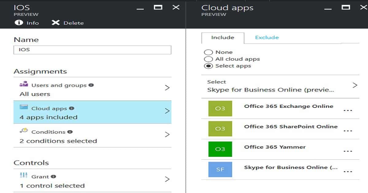
Task: Click info tooltip beside Cloud apps label
Action: point(71,108)
